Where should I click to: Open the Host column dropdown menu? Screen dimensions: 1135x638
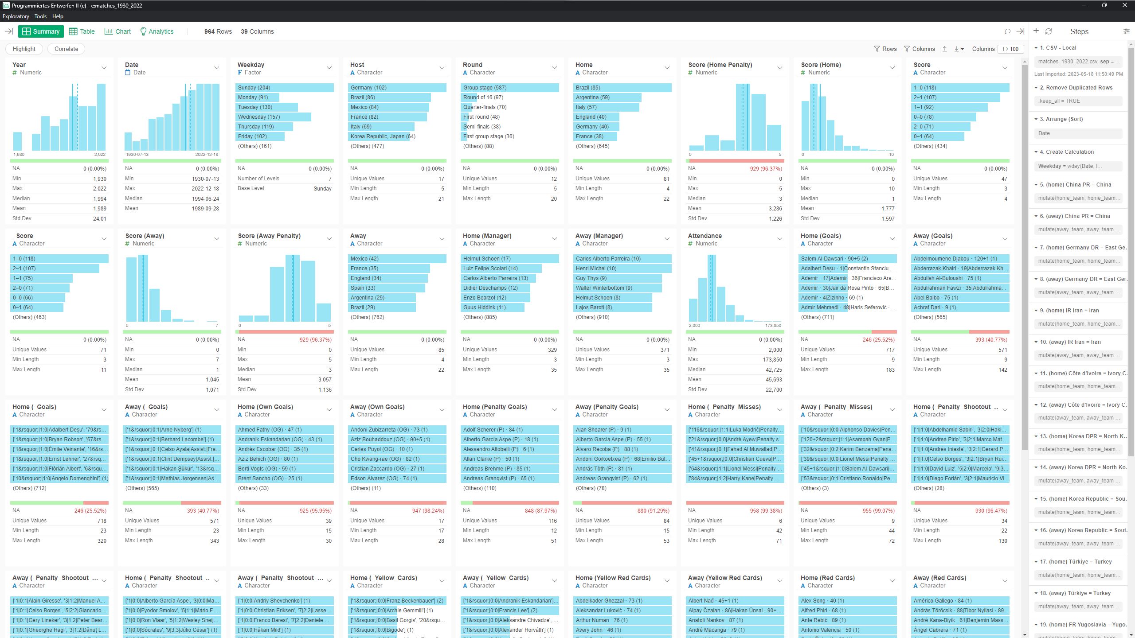click(x=442, y=68)
